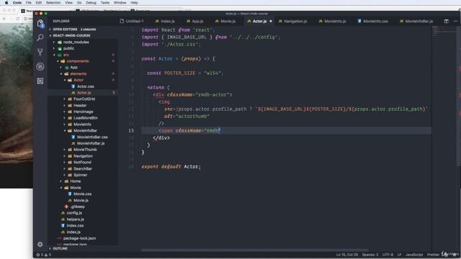Open MovieInfoBar.css in the explorer

(x=92, y=137)
